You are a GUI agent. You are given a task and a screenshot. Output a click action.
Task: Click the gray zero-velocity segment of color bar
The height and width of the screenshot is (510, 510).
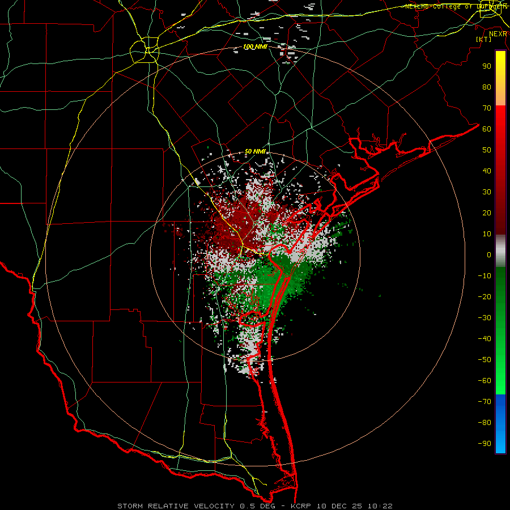[x=500, y=251]
